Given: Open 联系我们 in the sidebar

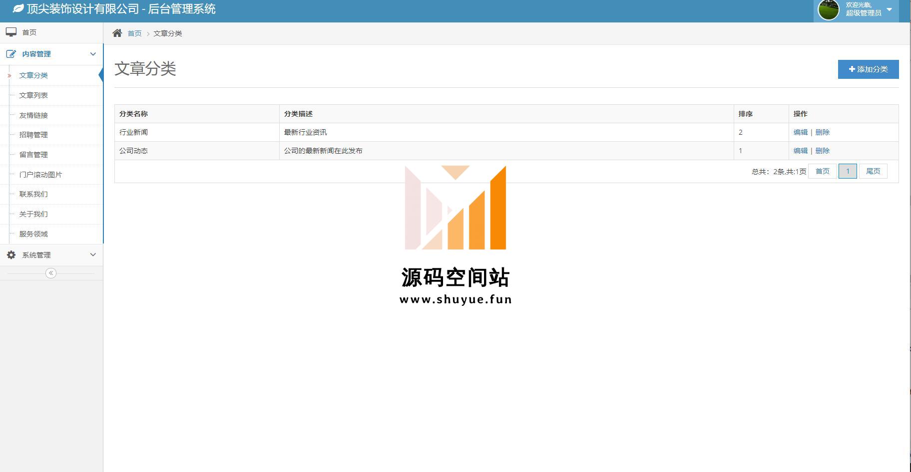Looking at the screenshot, I should [x=51, y=194].
